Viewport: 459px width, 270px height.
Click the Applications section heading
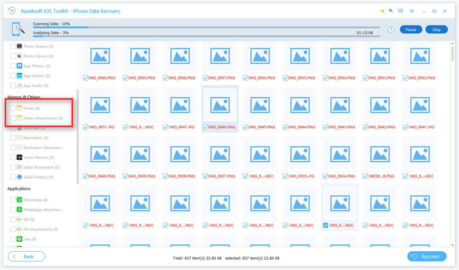tap(19, 189)
